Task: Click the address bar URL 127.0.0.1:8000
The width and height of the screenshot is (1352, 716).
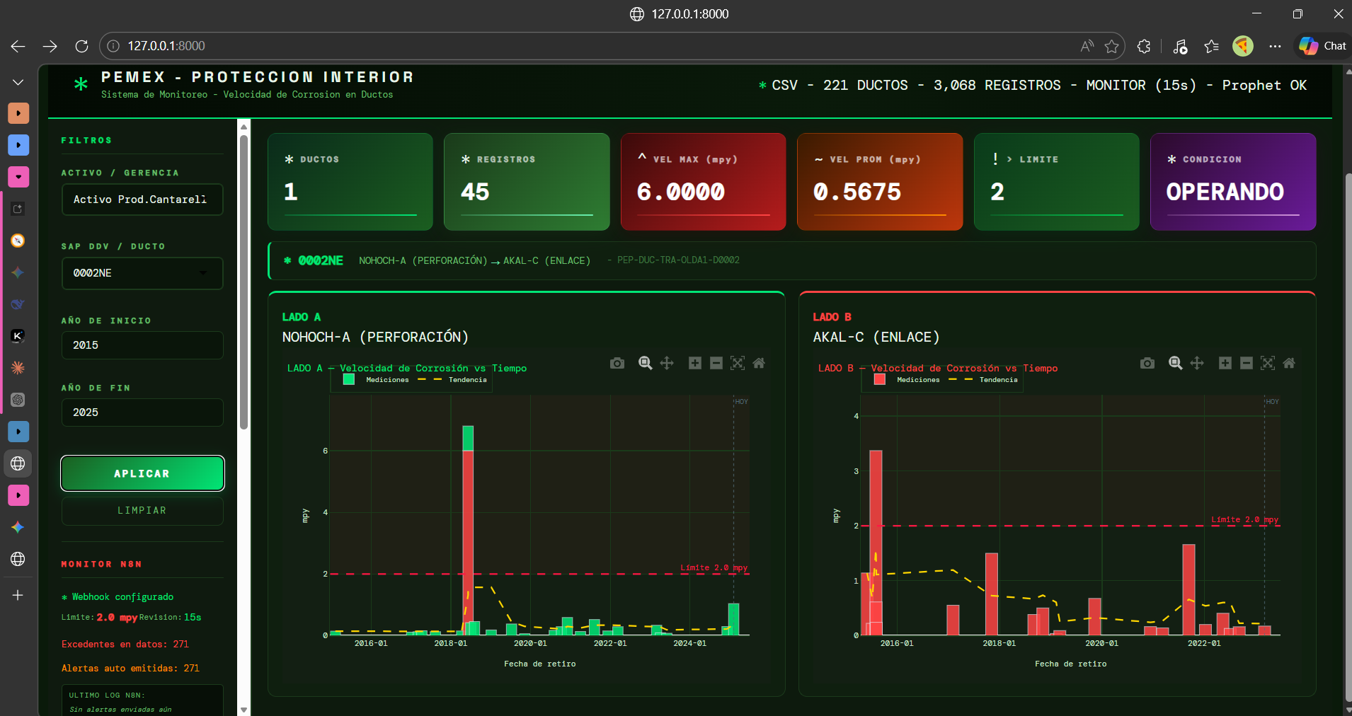Action: 166,46
